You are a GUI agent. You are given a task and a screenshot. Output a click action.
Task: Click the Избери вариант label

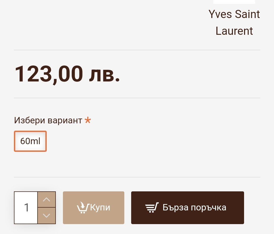point(48,120)
